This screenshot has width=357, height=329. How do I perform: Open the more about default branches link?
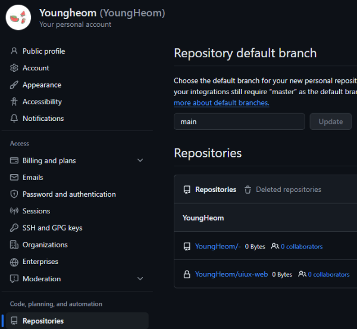click(221, 103)
